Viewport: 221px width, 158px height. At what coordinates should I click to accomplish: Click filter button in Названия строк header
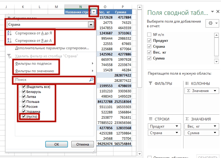94,12
